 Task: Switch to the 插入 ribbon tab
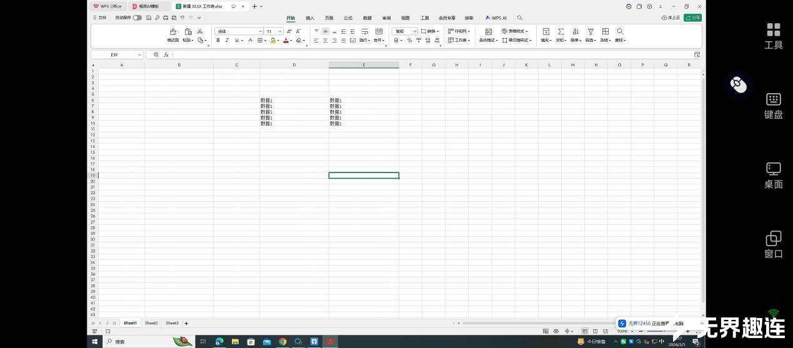[x=310, y=18]
